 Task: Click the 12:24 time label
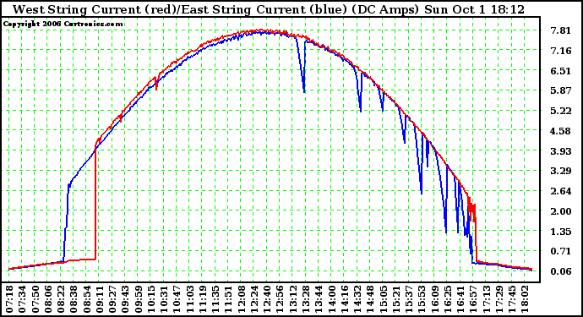pyautogui.click(x=254, y=299)
